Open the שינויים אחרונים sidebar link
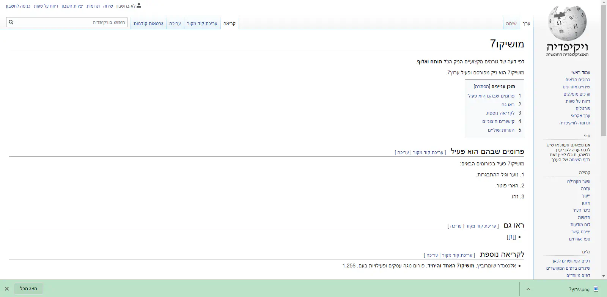607x297 pixels. 576,87
